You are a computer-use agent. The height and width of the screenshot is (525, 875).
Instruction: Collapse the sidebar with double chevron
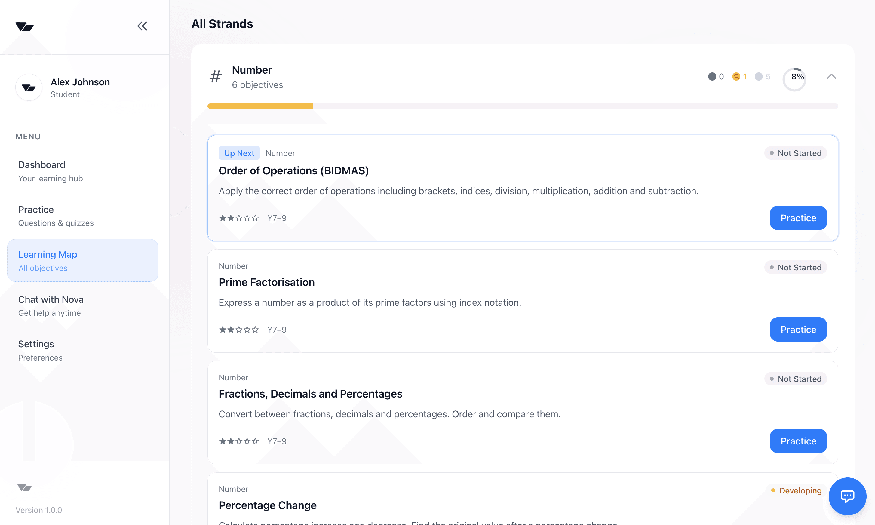pyautogui.click(x=142, y=26)
